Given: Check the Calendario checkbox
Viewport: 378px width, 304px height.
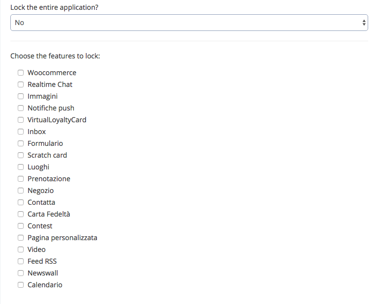Looking at the screenshot, I should [x=21, y=285].
